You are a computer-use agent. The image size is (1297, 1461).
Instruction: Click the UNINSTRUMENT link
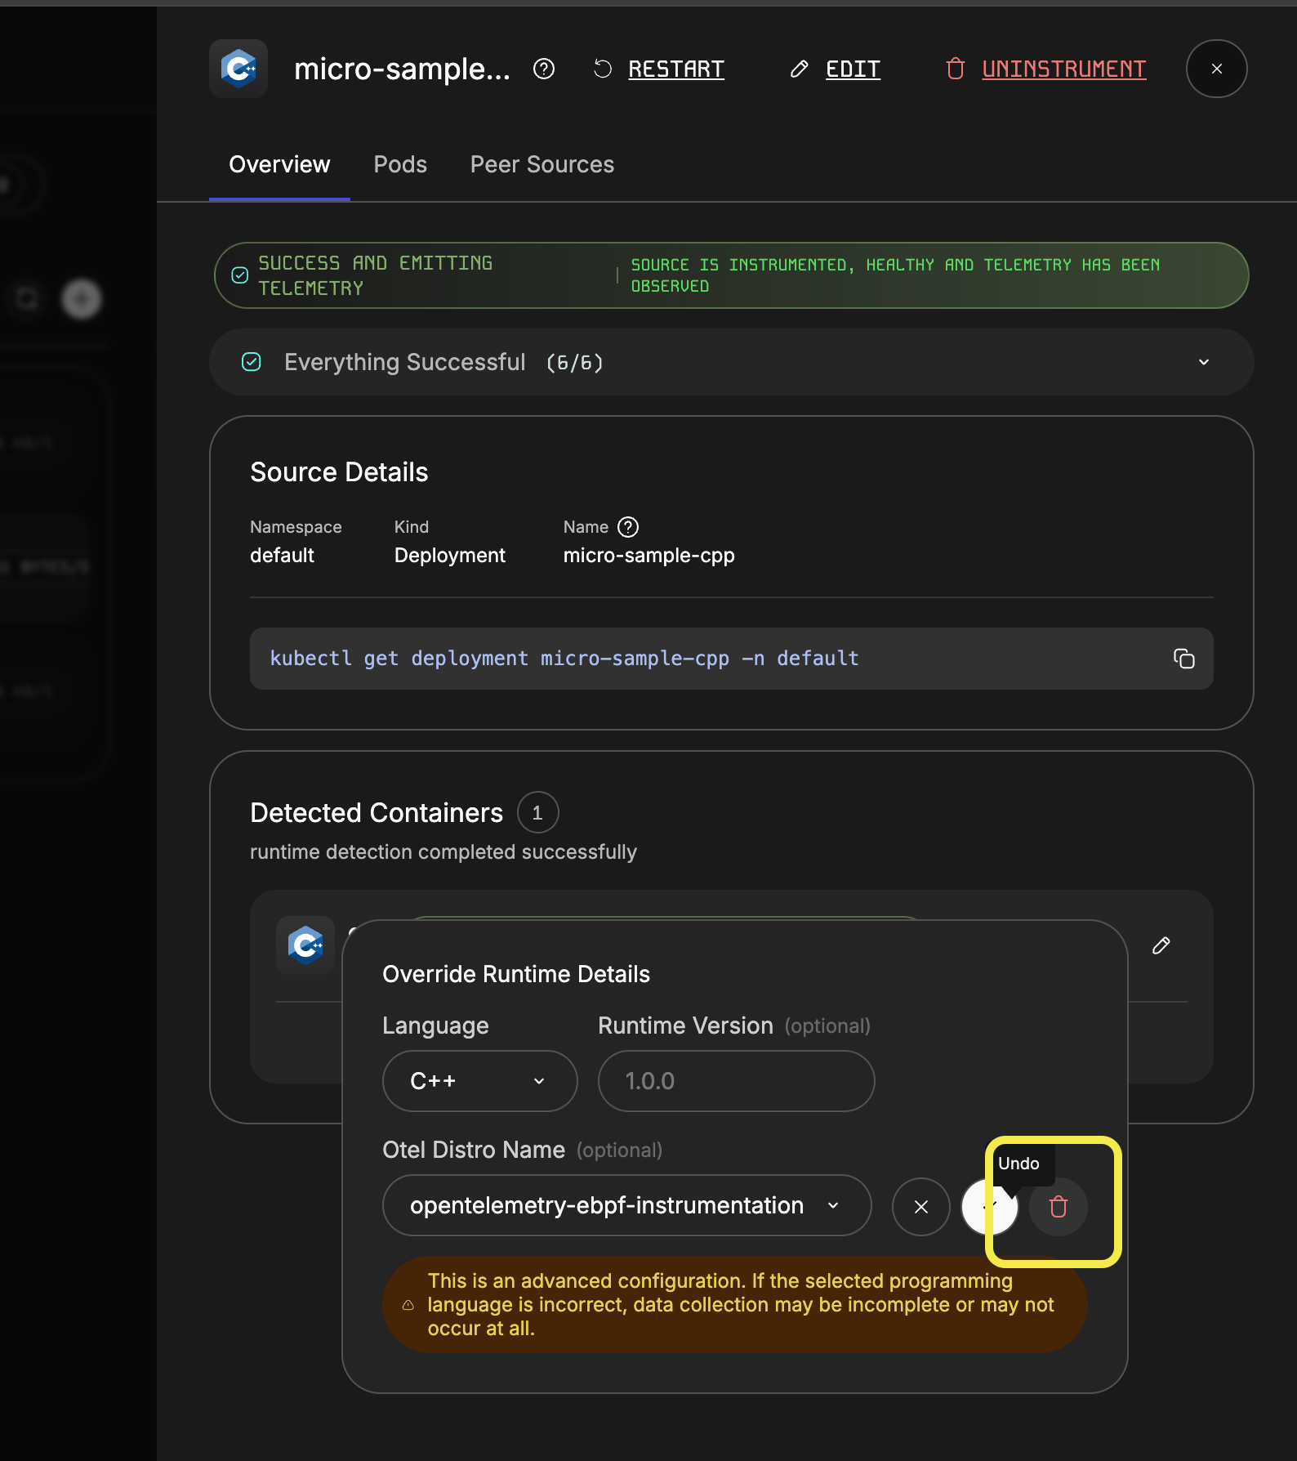pyautogui.click(x=1063, y=69)
